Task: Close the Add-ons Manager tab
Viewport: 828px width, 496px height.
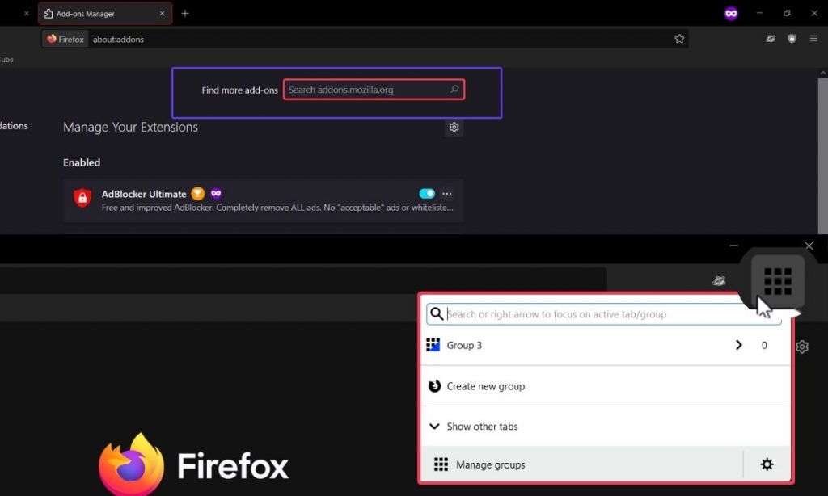Action: (x=162, y=13)
